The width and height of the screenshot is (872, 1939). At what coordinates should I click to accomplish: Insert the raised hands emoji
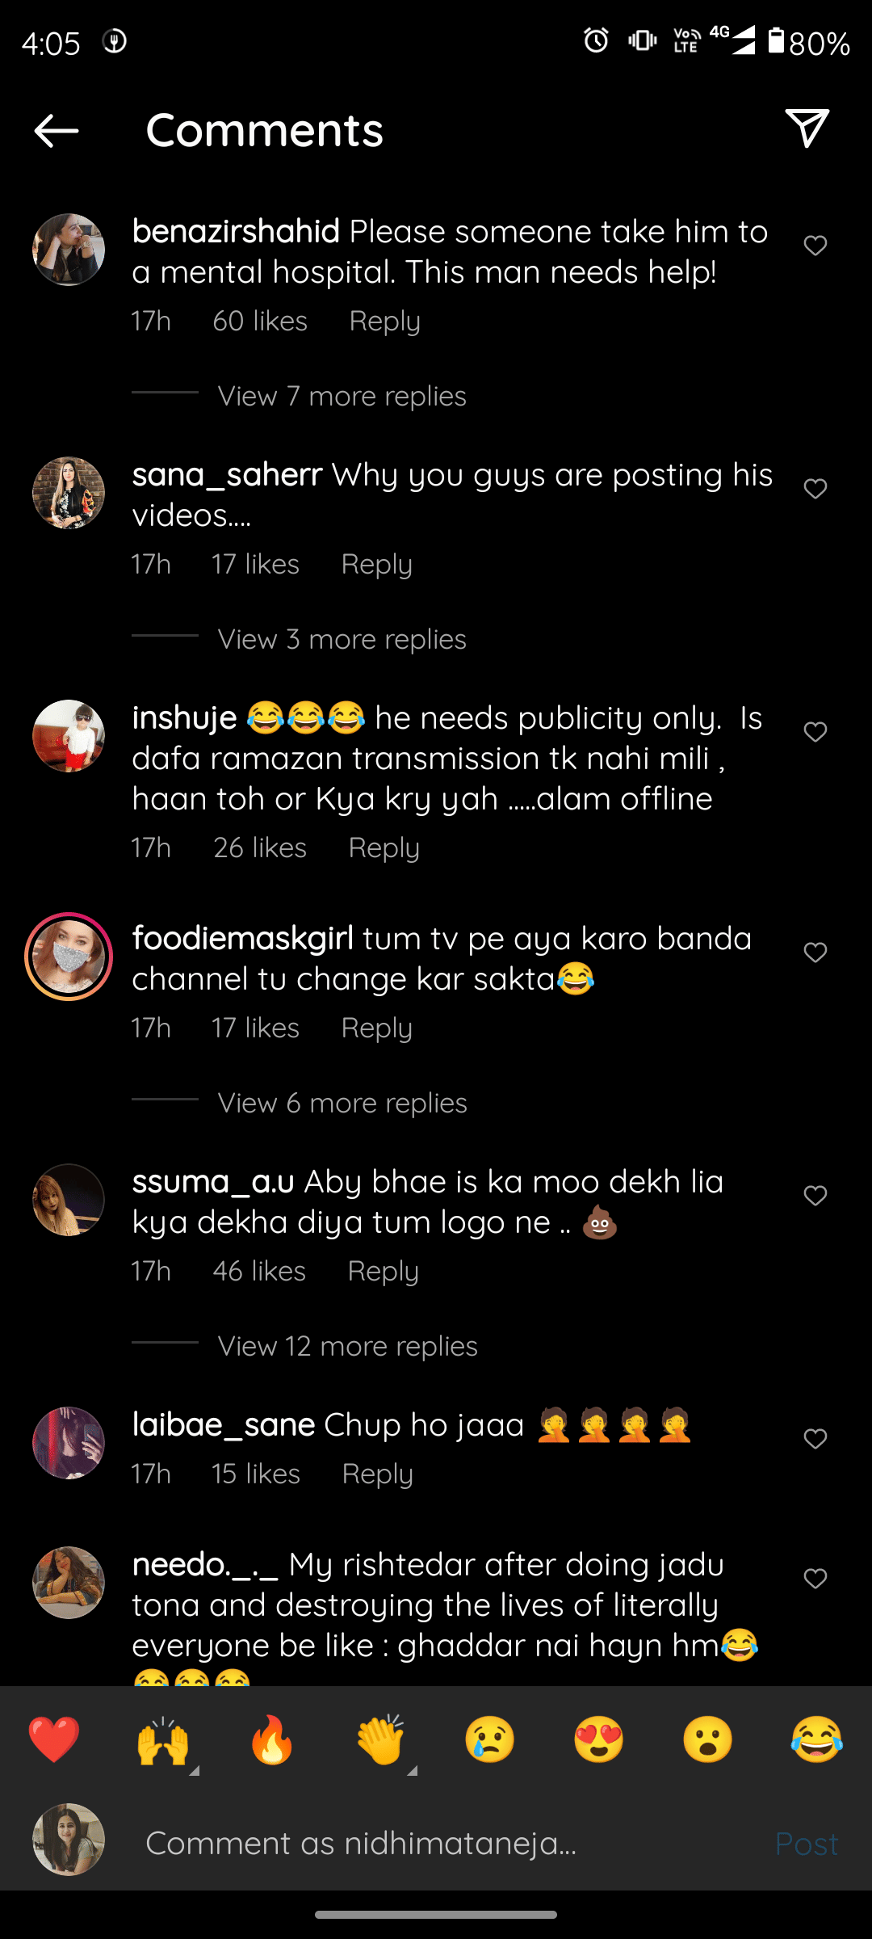163,1739
